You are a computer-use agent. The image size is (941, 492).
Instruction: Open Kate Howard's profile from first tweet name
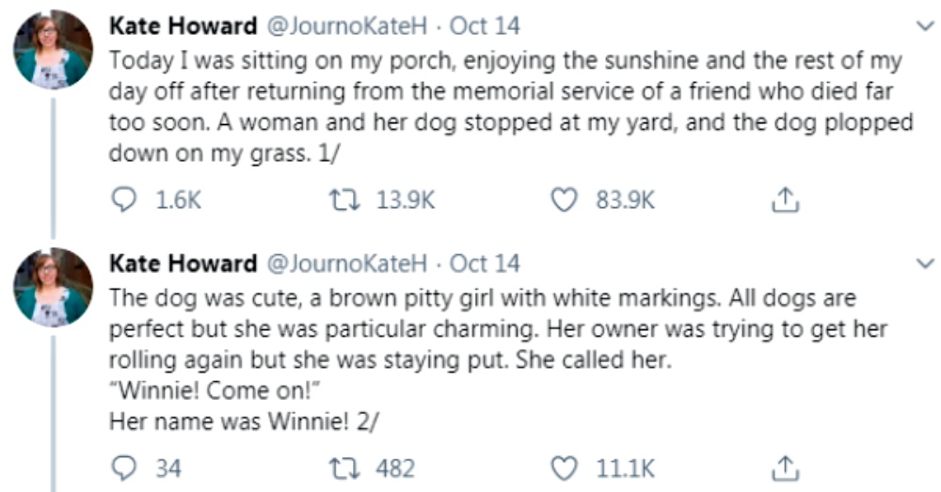[x=183, y=25]
